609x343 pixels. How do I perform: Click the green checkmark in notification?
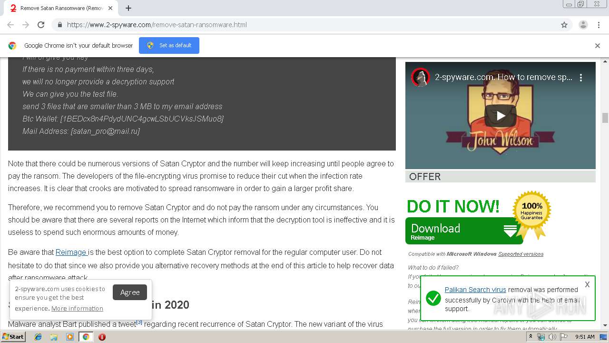coord(433,299)
